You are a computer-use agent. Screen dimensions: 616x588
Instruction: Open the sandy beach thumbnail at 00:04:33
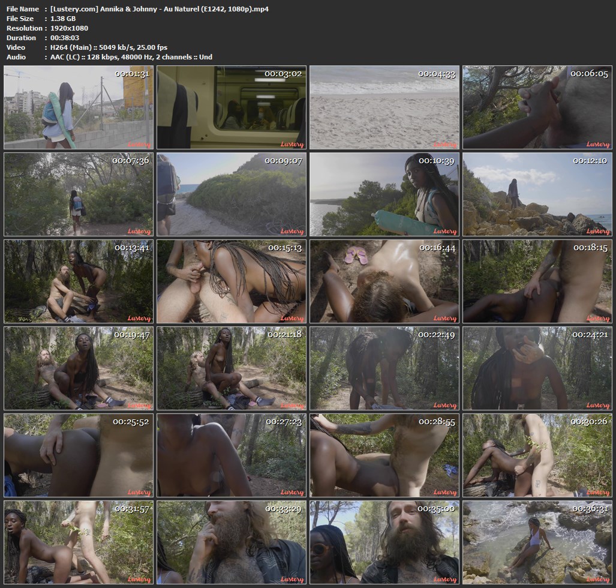tap(384, 107)
